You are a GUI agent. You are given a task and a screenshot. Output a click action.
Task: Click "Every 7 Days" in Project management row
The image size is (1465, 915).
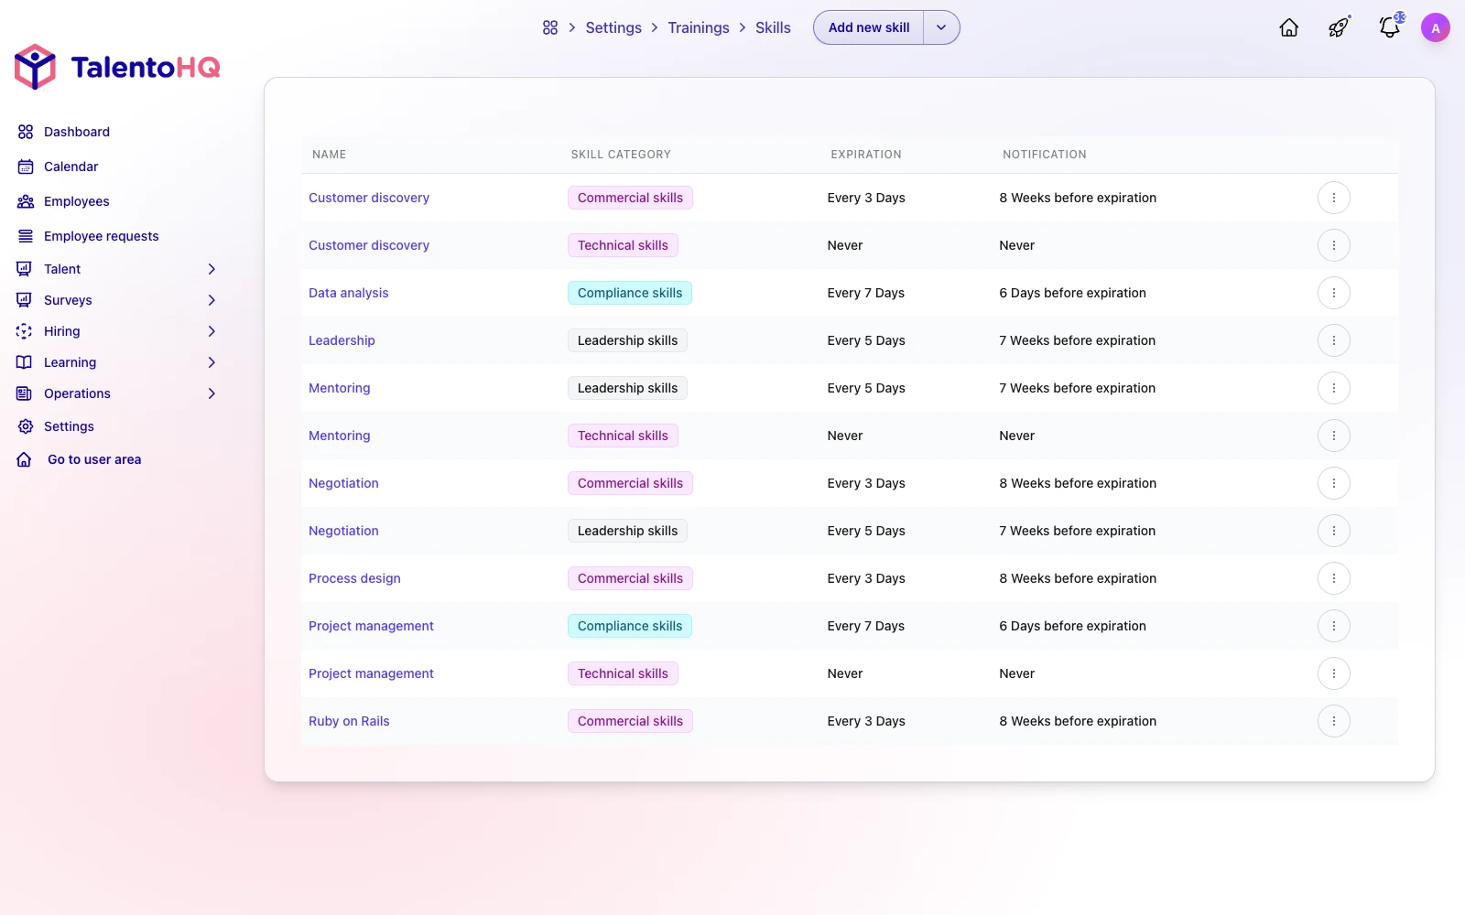click(x=865, y=626)
